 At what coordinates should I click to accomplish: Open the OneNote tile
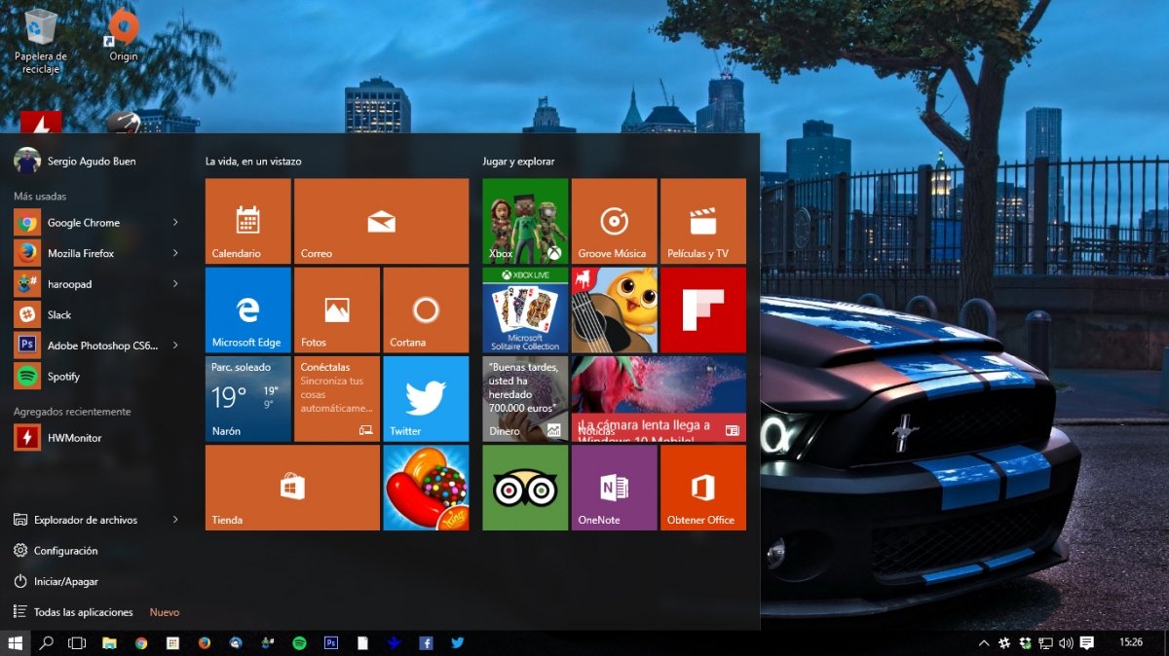click(x=614, y=488)
